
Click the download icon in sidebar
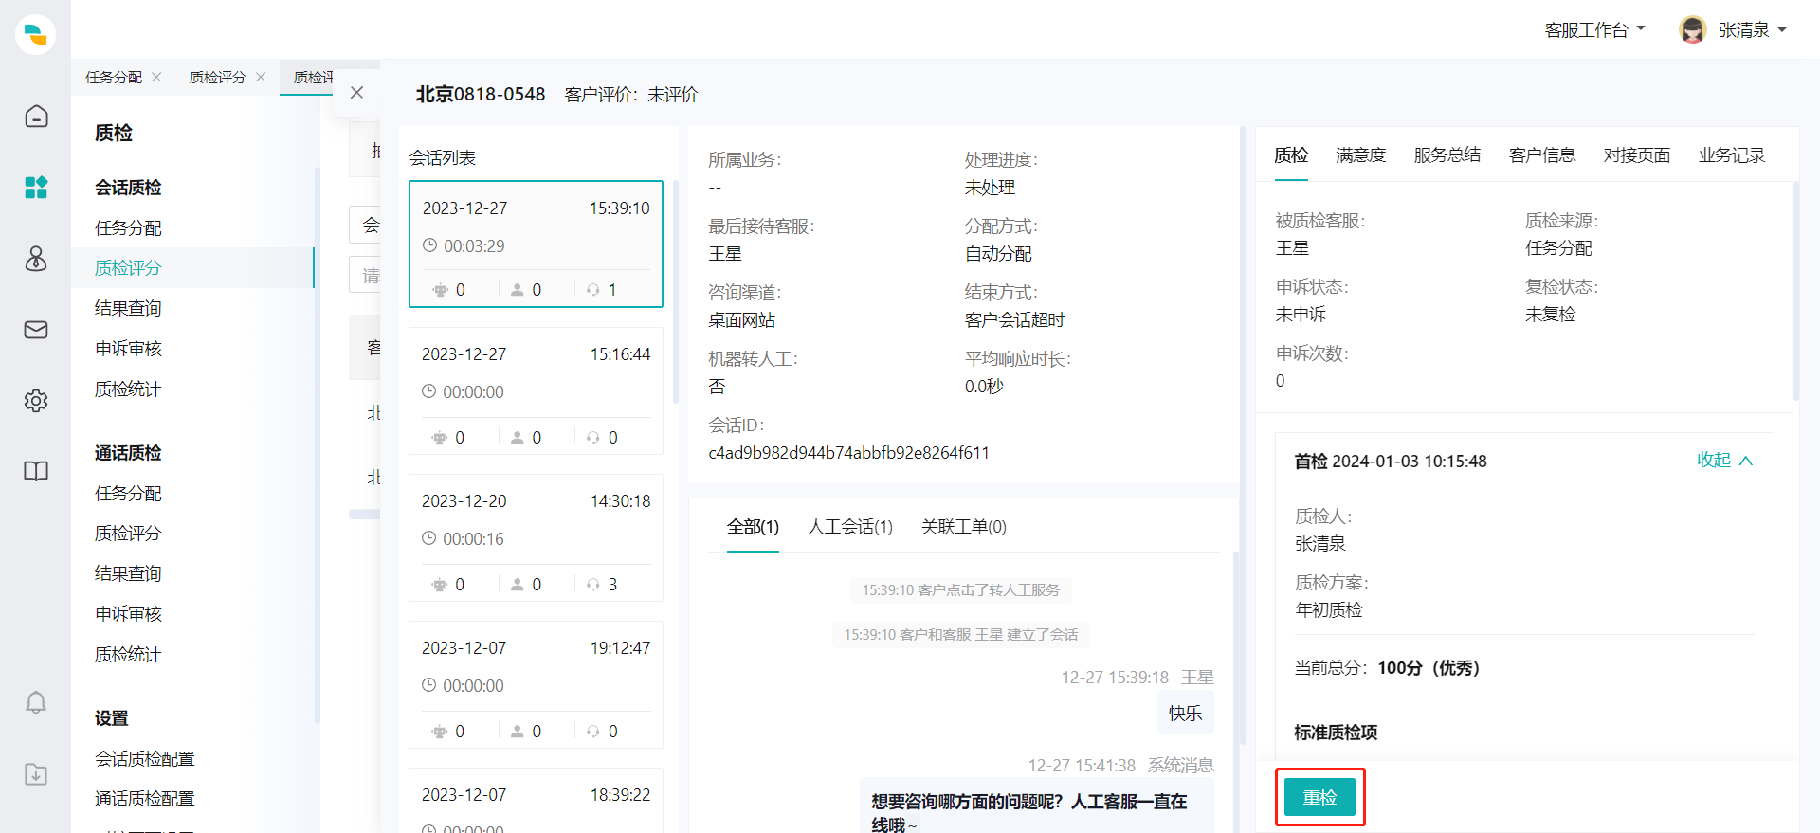(36, 774)
